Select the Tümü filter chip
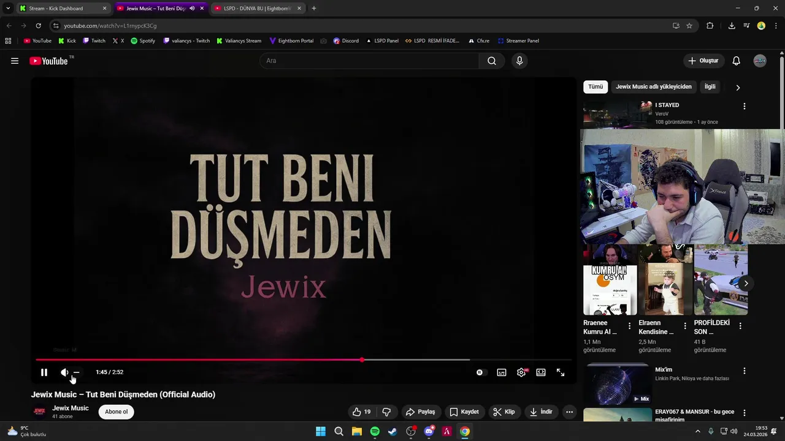Screen dimensions: 785x441 [x=595, y=87]
